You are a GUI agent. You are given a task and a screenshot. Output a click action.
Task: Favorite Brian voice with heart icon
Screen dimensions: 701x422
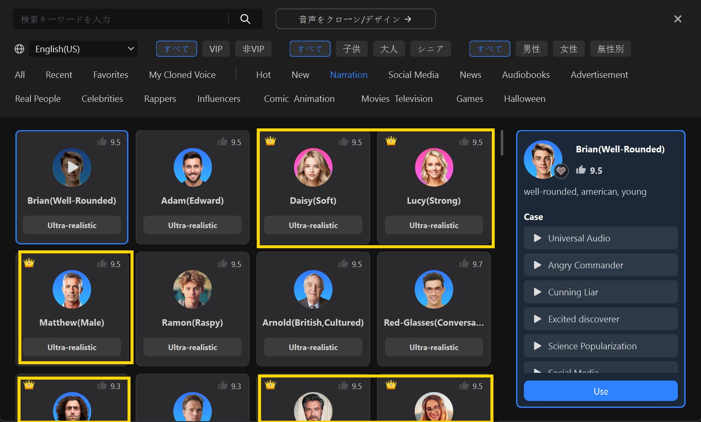[x=561, y=171]
